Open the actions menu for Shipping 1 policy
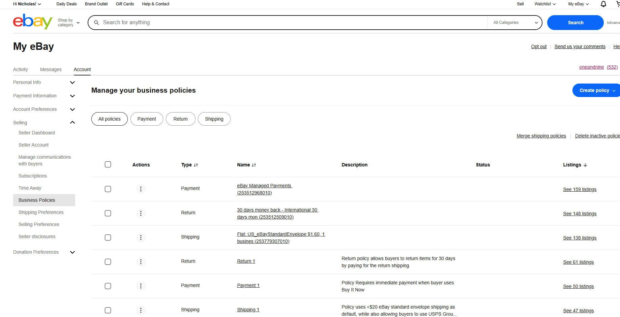The image size is (620, 317). (141, 310)
